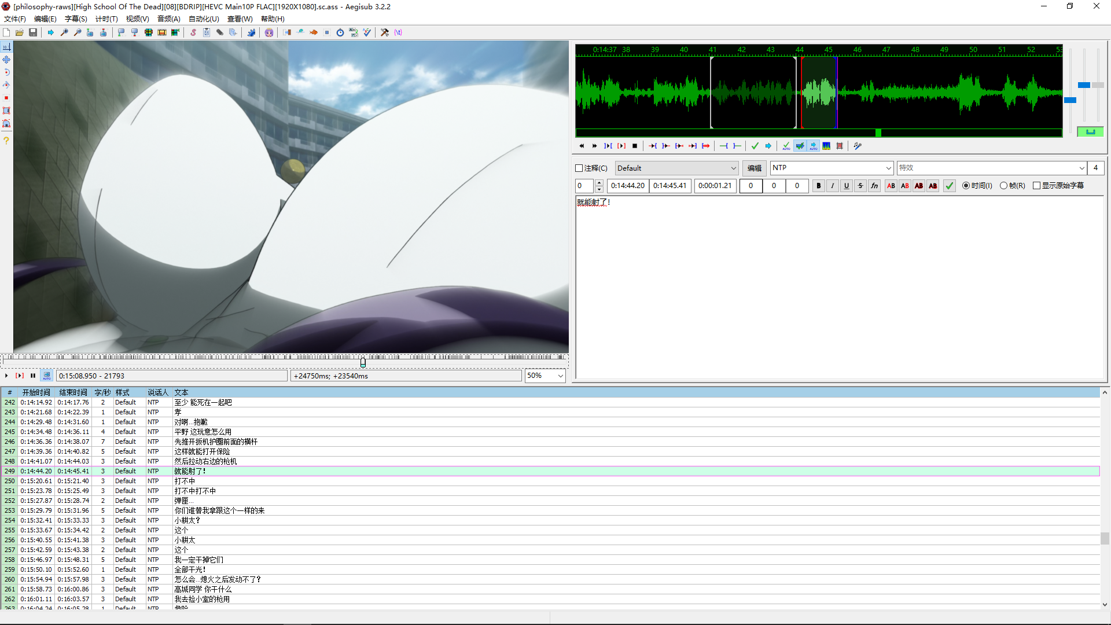
Task: Pick the primary color AB button
Action: click(891, 186)
